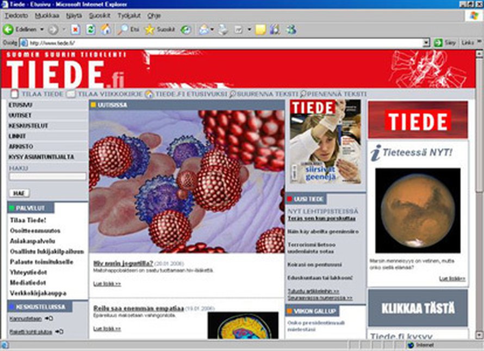Open the Hiv nurin jogurtilla? headline
The width and height of the screenshot is (484, 351).
(x=123, y=263)
